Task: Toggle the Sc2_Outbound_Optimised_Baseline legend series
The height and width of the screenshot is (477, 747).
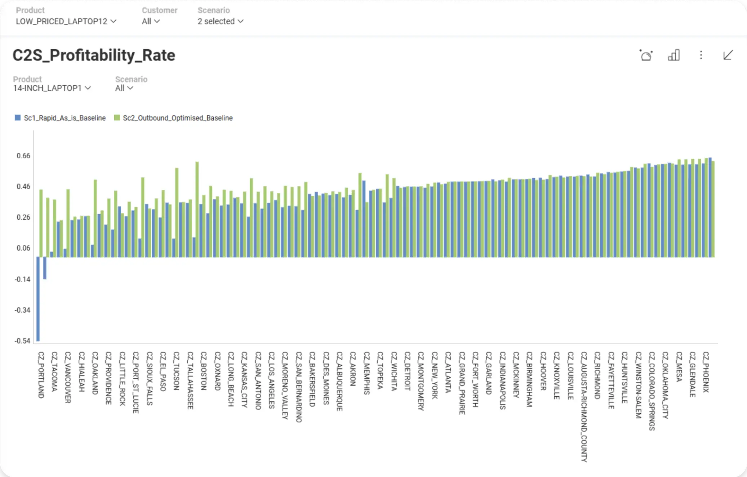Action: coord(178,118)
